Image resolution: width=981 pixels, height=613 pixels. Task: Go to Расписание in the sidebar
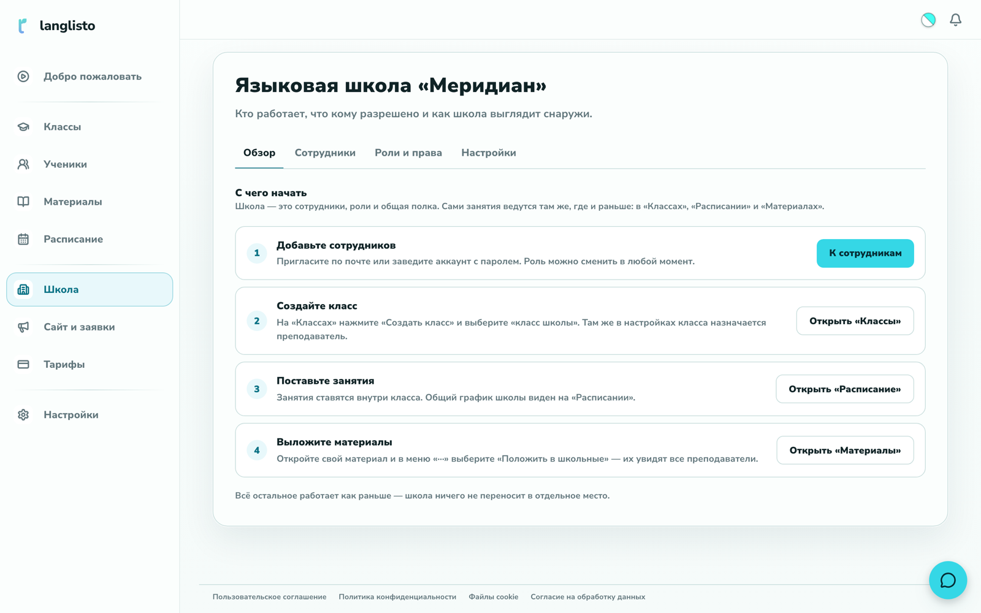tap(90, 239)
